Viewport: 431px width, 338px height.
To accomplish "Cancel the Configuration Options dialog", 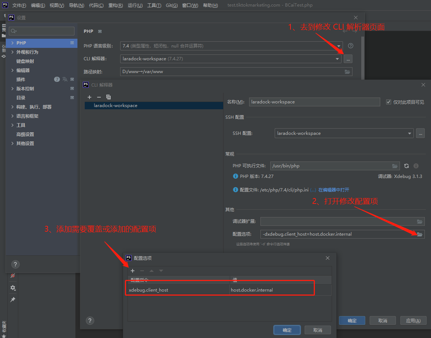I will [x=318, y=330].
